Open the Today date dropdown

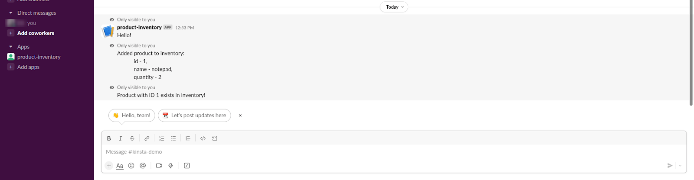point(394,7)
